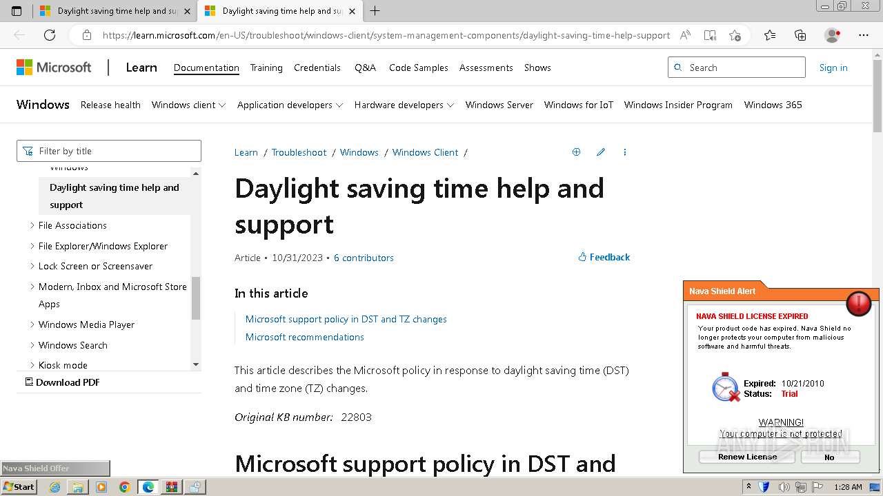883x496 pixels.
Task: Expand Modern, Inbox and Microsoft Store Apps
Action: [x=32, y=287]
